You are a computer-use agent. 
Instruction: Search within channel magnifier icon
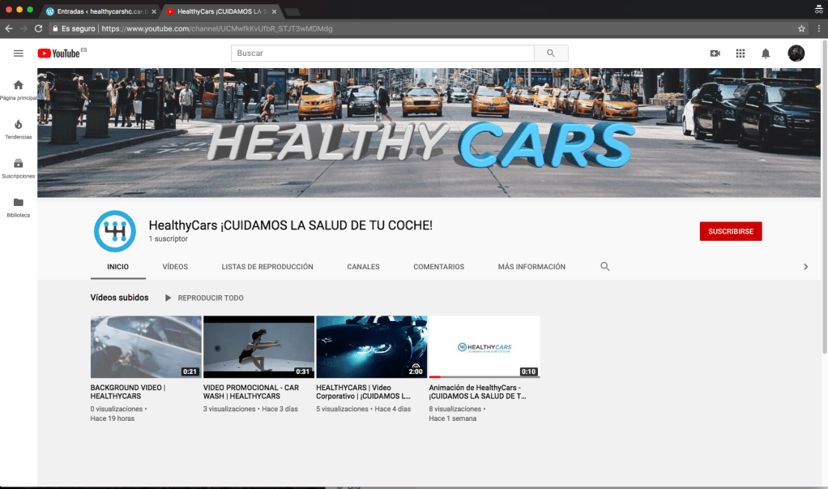click(604, 267)
